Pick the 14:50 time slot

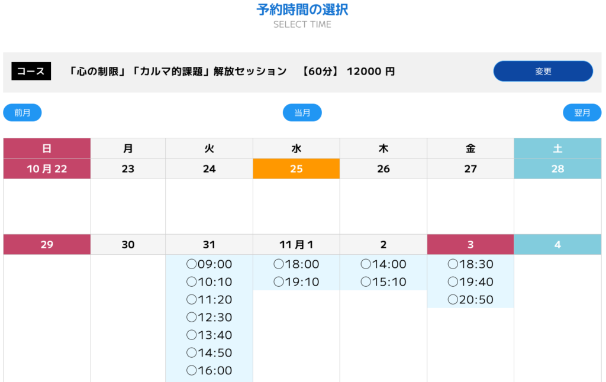pos(209,353)
